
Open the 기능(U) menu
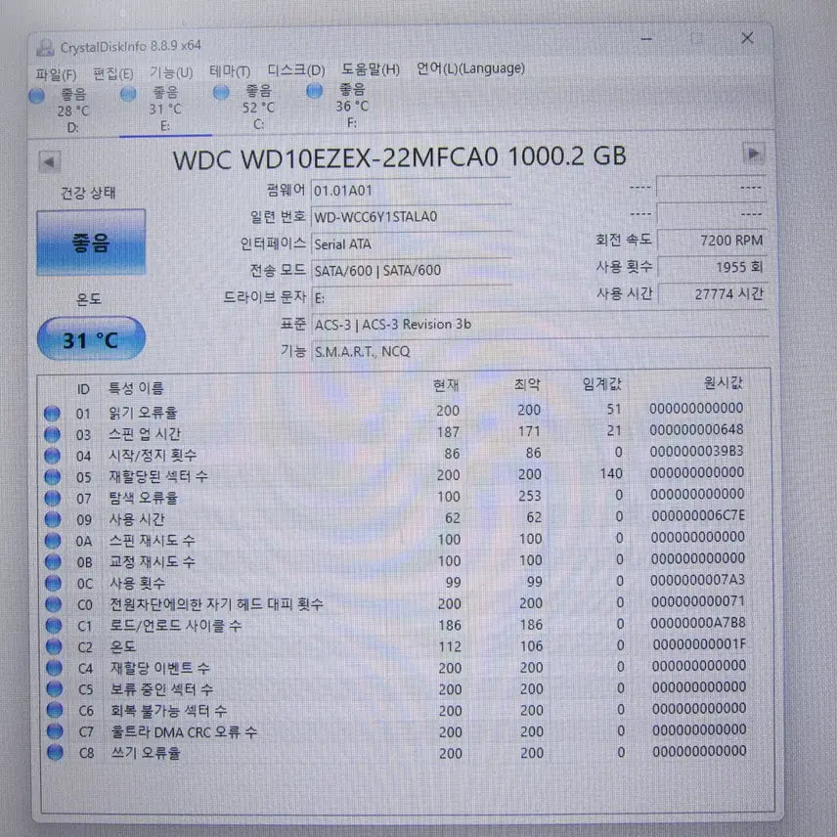[171, 72]
